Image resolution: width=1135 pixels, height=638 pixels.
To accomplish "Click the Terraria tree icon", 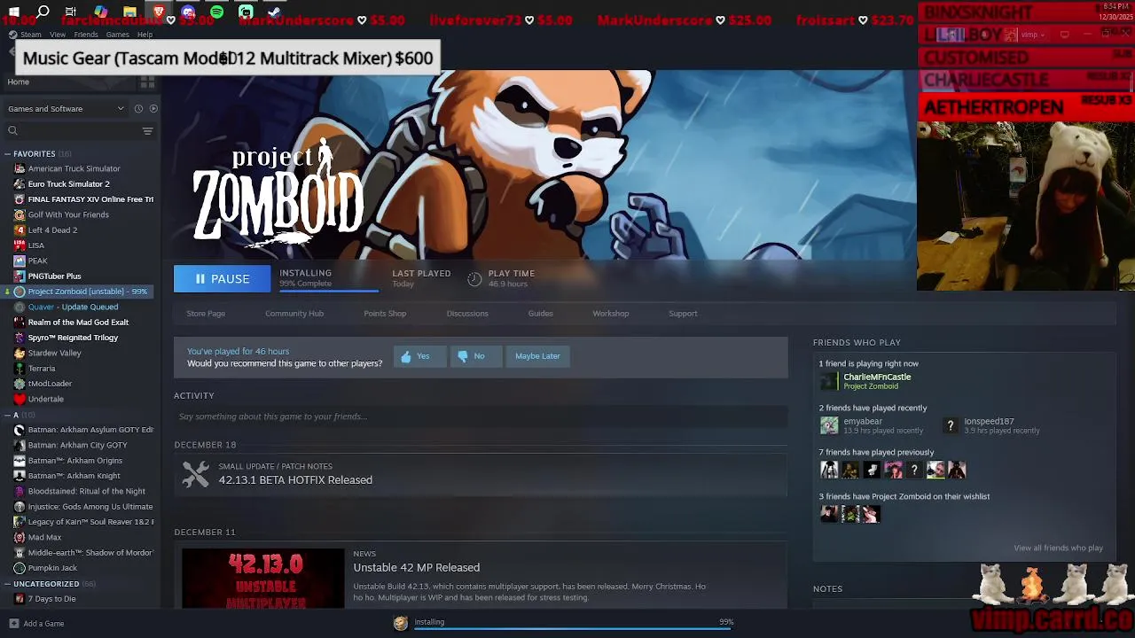I will click(20, 369).
